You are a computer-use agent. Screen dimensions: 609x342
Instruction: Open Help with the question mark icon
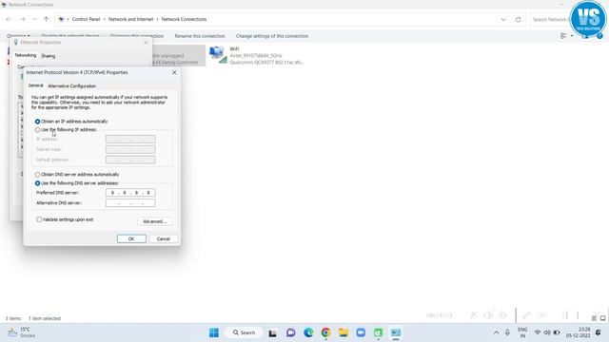(599, 36)
